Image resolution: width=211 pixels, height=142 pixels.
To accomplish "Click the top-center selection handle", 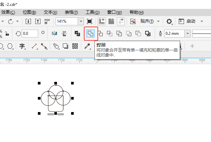I will coord(56,83).
